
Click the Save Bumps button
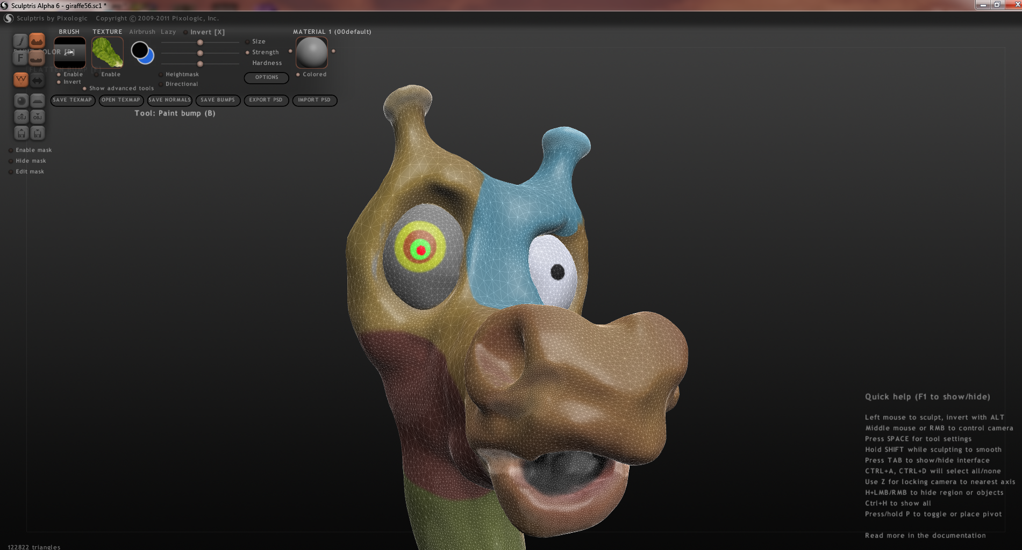[x=218, y=100]
